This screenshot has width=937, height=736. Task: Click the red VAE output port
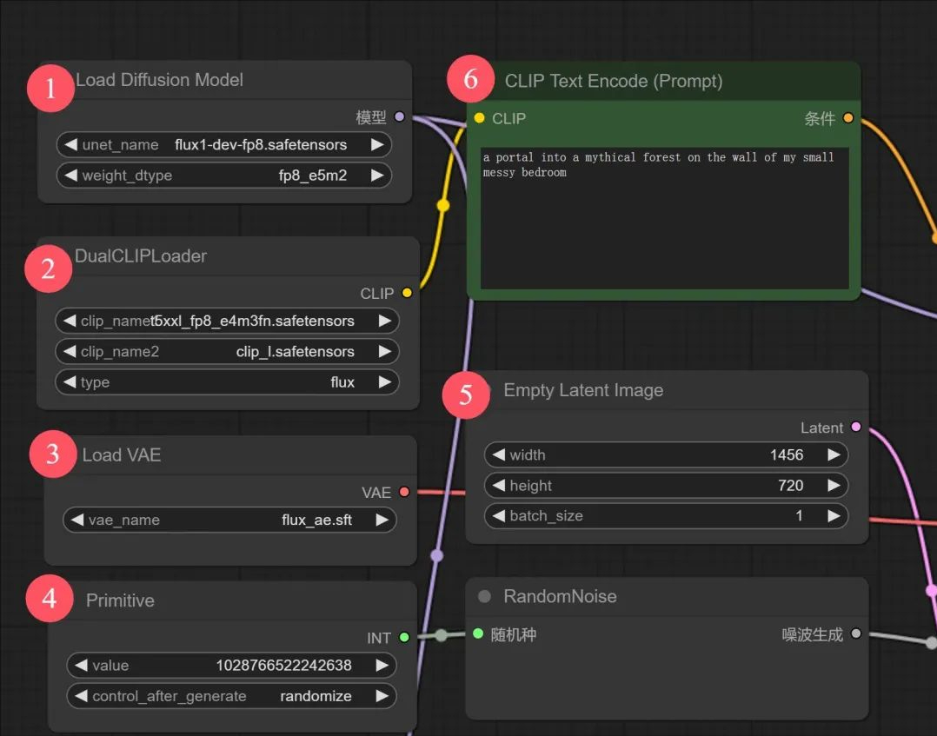[x=404, y=492]
